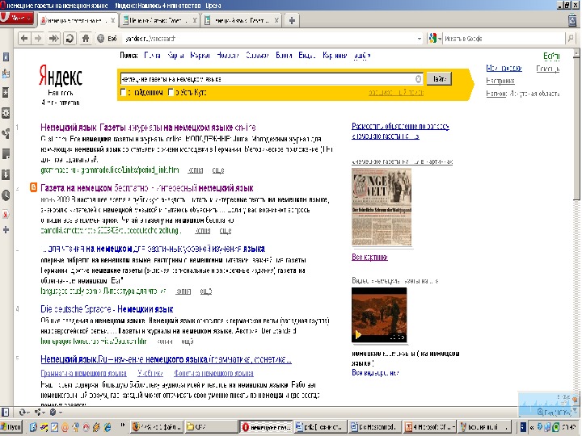The width and height of the screenshot is (582, 436).
Task: Open the Словари link in Yandex navigation
Action: click(257, 56)
